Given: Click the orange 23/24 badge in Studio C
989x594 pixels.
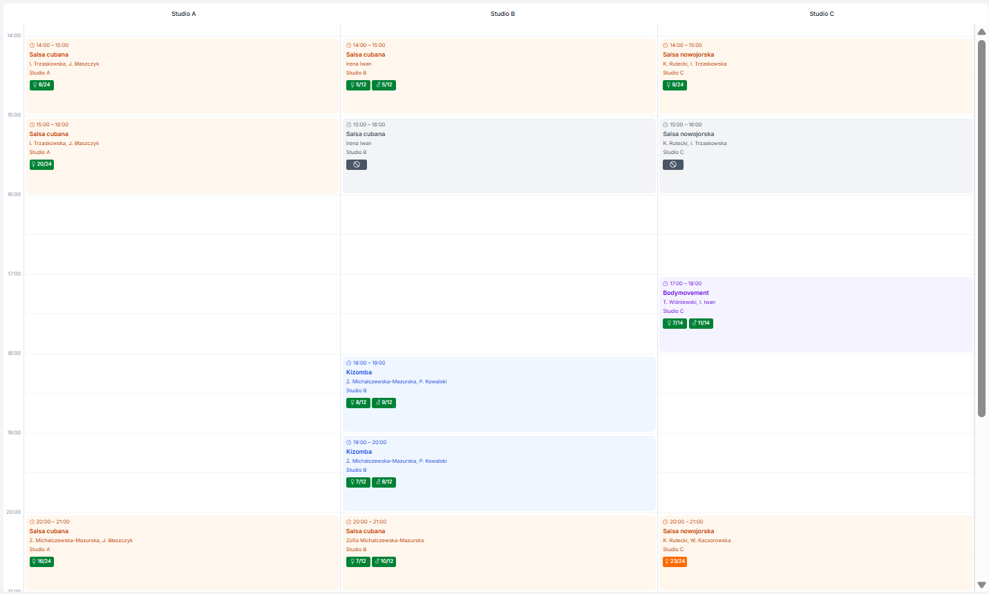Looking at the screenshot, I should point(675,562).
